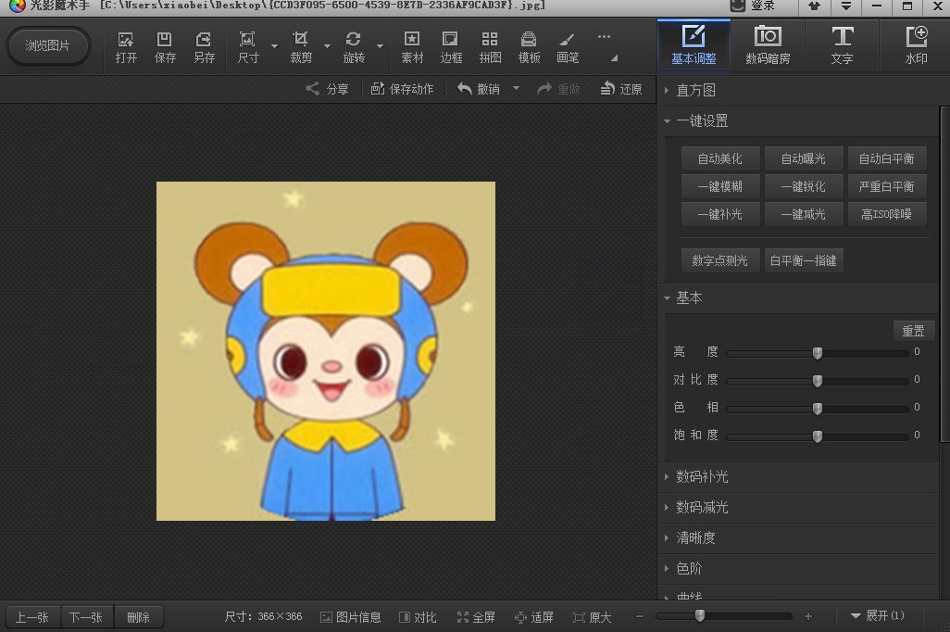Select the 裁剪 crop tool
Viewport: 950px width, 632px height.
[x=300, y=46]
